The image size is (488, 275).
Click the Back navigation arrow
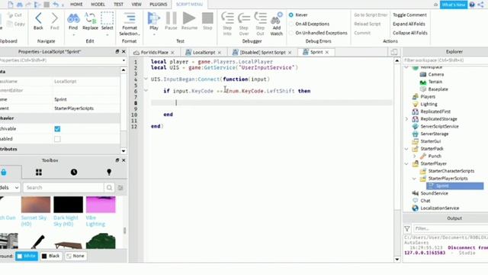pos(38,18)
